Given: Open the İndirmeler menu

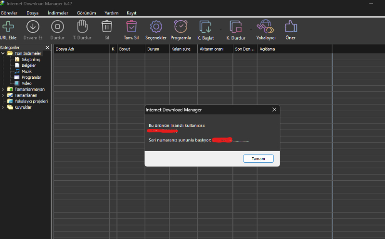Looking at the screenshot, I should (x=57, y=13).
